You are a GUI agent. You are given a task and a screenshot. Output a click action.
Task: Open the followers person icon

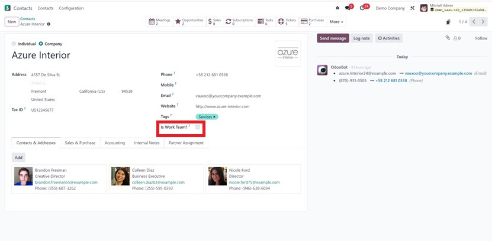pyautogui.click(x=457, y=38)
